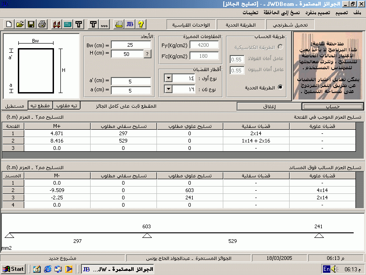
Task: Click the red beam supports toolbar icon
Action: 57,24
